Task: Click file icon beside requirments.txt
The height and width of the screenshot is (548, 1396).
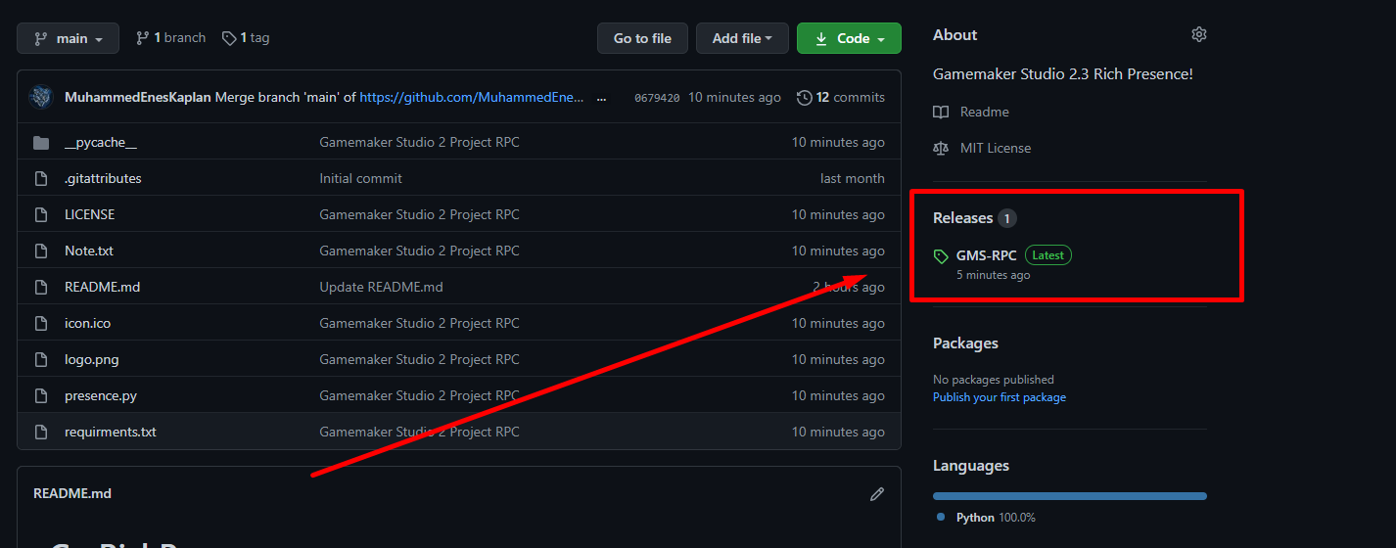Action: (x=41, y=433)
